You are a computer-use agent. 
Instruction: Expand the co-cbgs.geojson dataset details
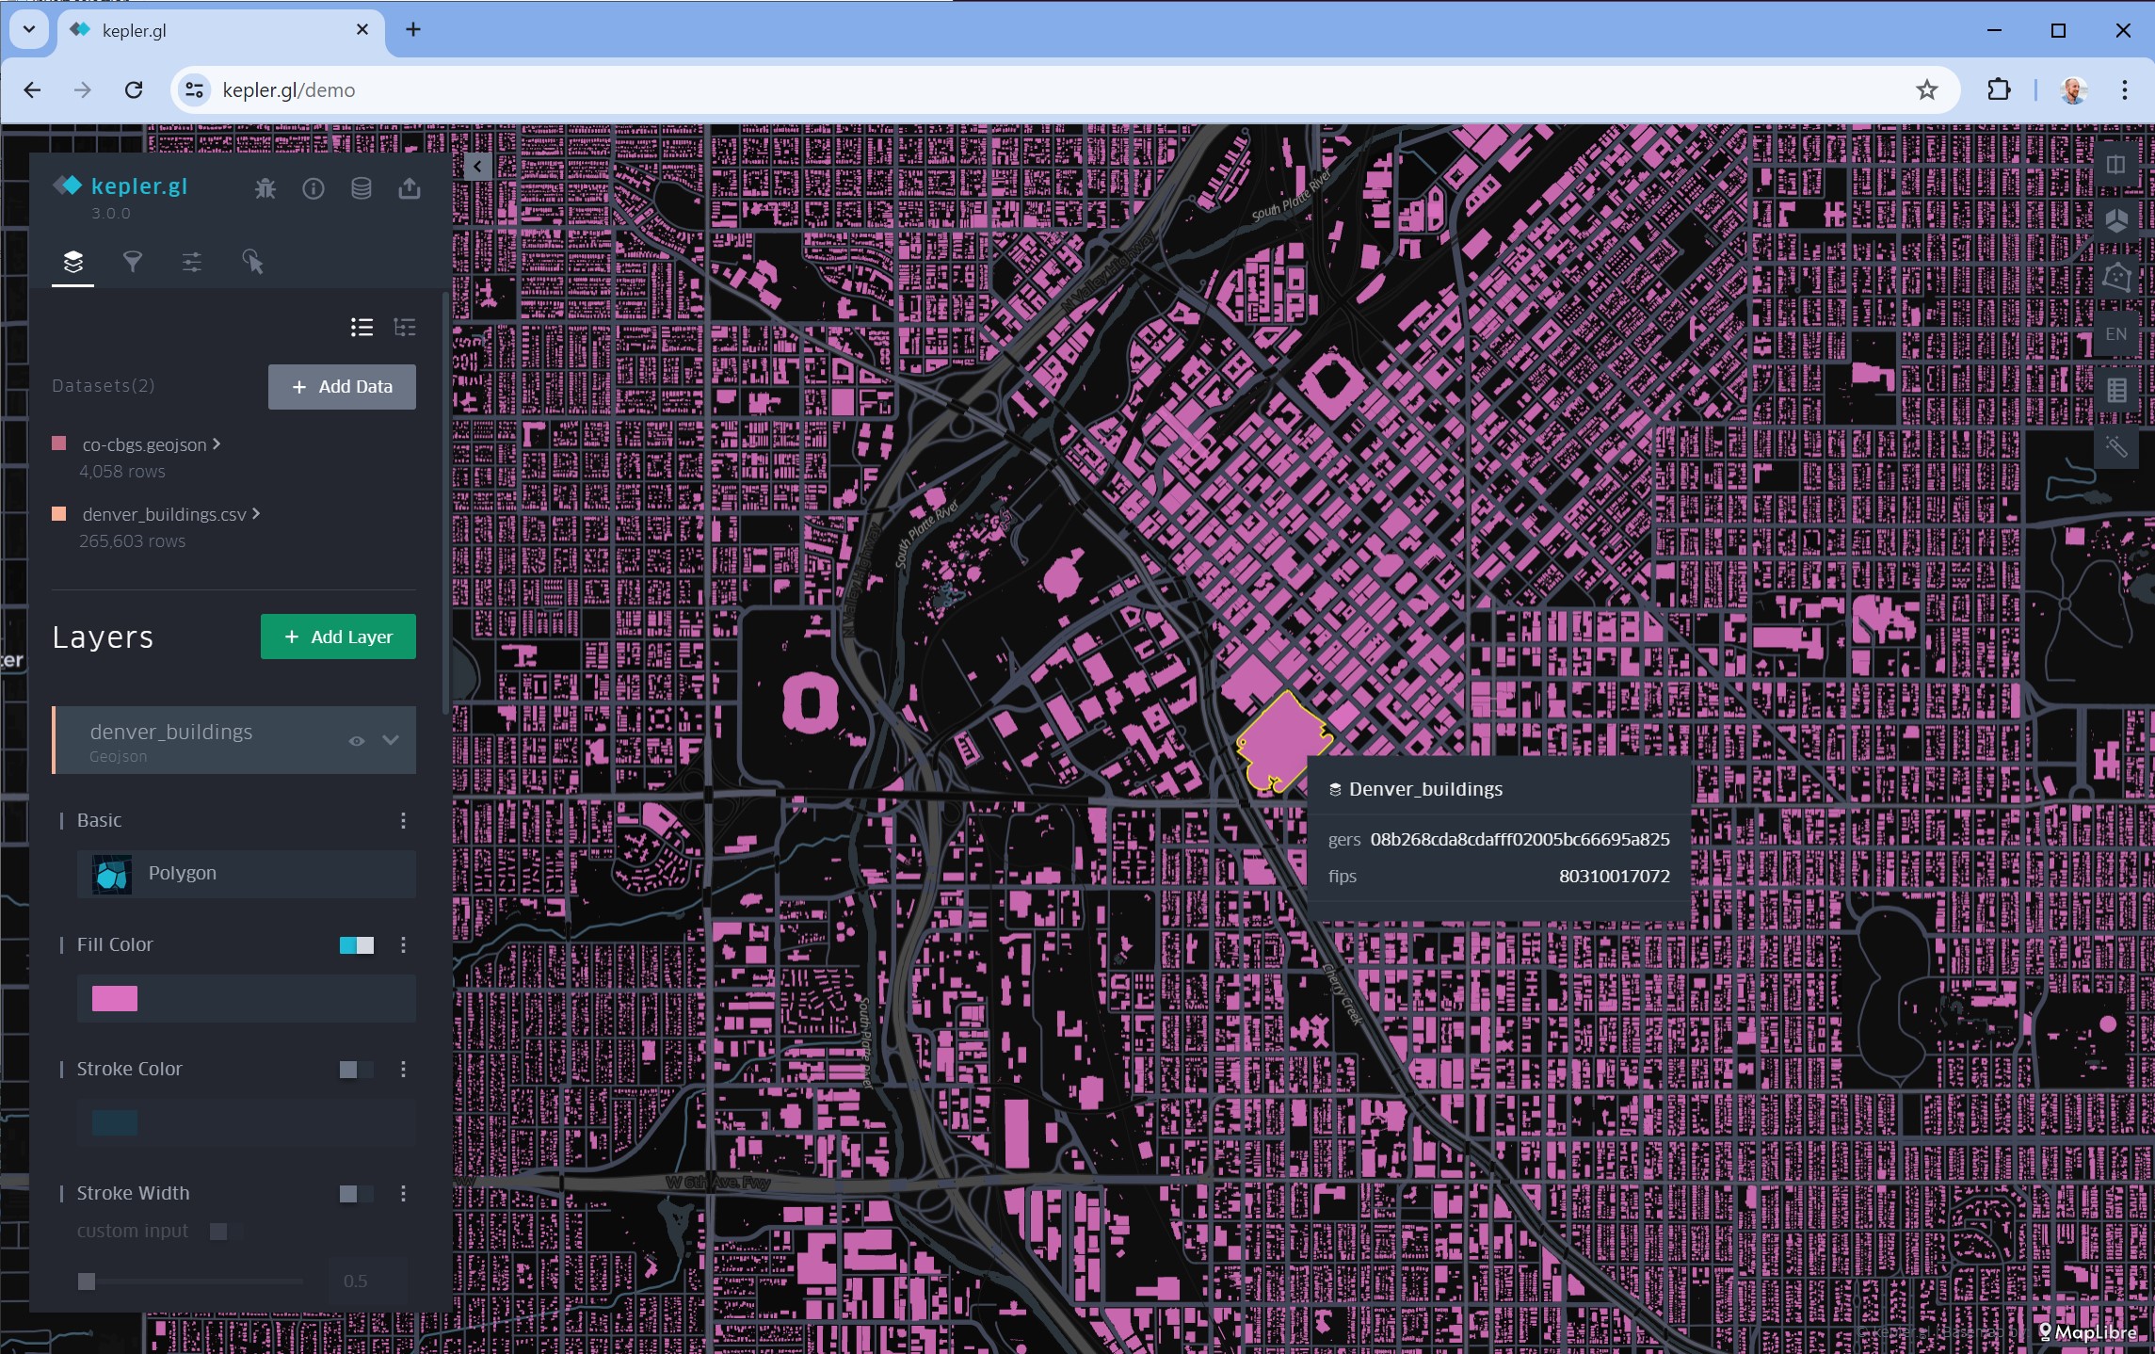click(x=217, y=443)
